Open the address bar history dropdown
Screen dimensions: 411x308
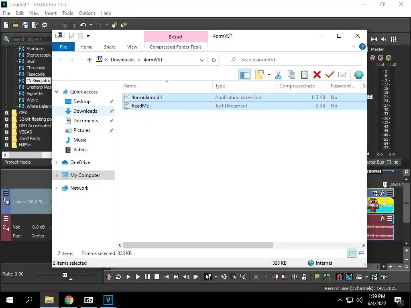(202, 60)
